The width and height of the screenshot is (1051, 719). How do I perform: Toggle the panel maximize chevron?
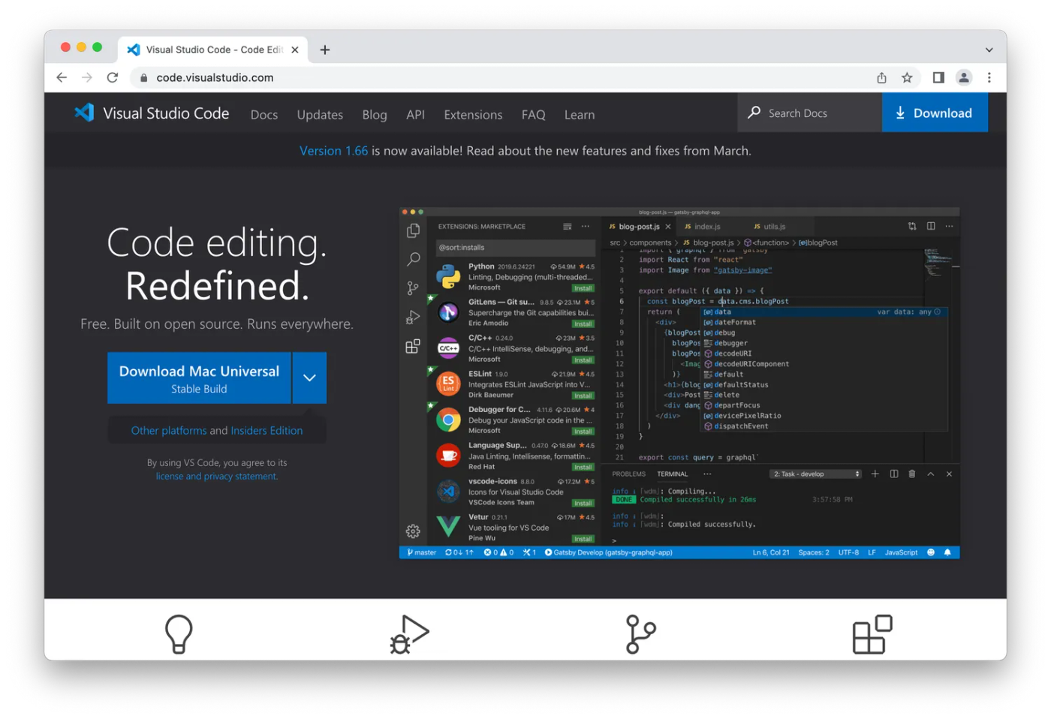click(930, 474)
